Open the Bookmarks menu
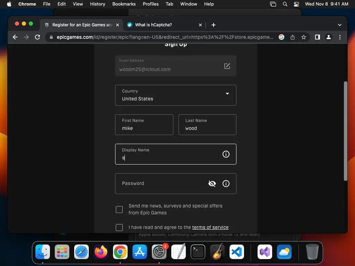The image size is (355, 266). click(x=124, y=4)
